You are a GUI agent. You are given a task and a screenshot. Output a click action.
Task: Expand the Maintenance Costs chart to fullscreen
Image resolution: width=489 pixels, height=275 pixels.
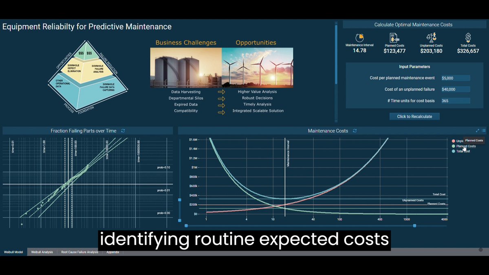478,131
